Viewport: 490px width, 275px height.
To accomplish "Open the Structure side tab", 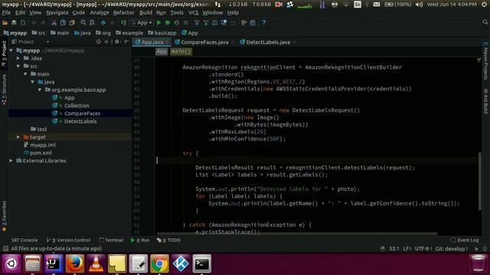I will [x=4, y=90].
